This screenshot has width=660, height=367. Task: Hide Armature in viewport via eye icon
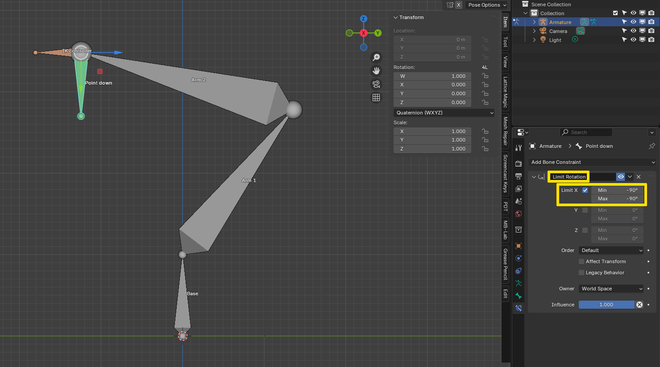tap(633, 22)
